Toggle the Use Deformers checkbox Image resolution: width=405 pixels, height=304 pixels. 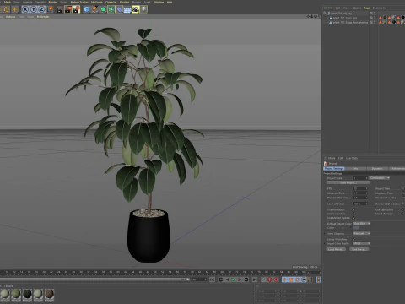[402, 214]
